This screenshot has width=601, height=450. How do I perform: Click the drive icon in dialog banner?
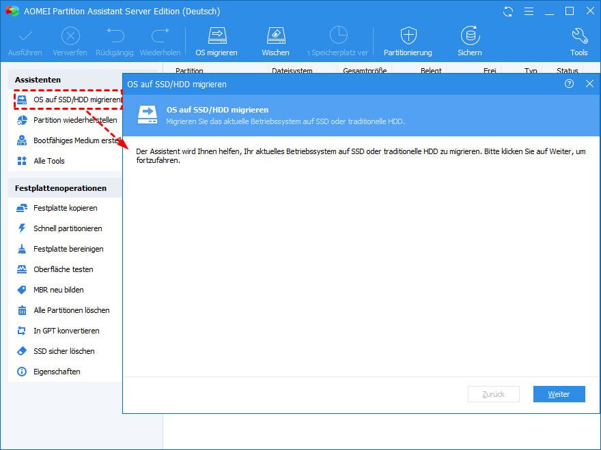(148, 115)
